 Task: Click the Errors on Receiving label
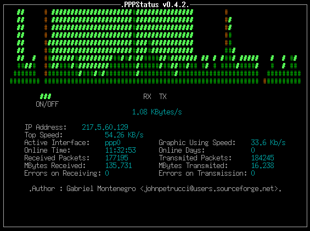[63, 173]
